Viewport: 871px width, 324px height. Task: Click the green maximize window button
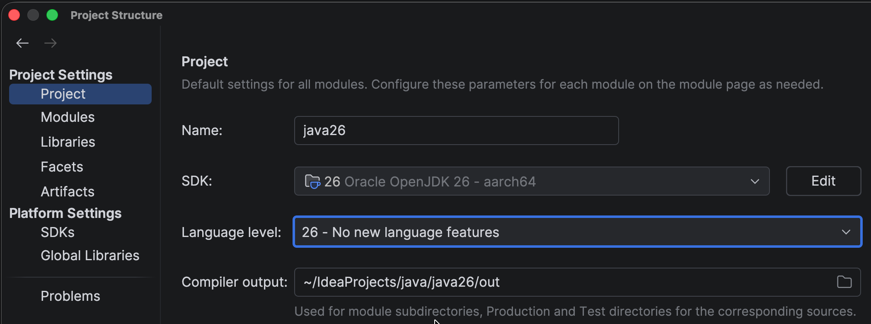pyautogui.click(x=52, y=15)
